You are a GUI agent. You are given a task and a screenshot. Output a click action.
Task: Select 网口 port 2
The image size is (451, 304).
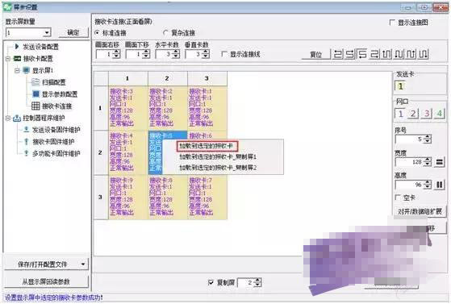(x=413, y=114)
